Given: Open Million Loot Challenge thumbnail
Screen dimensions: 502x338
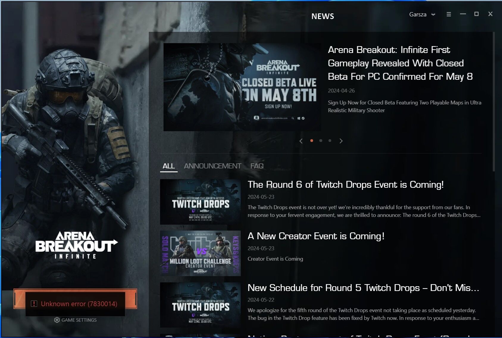Looking at the screenshot, I should point(200,253).
